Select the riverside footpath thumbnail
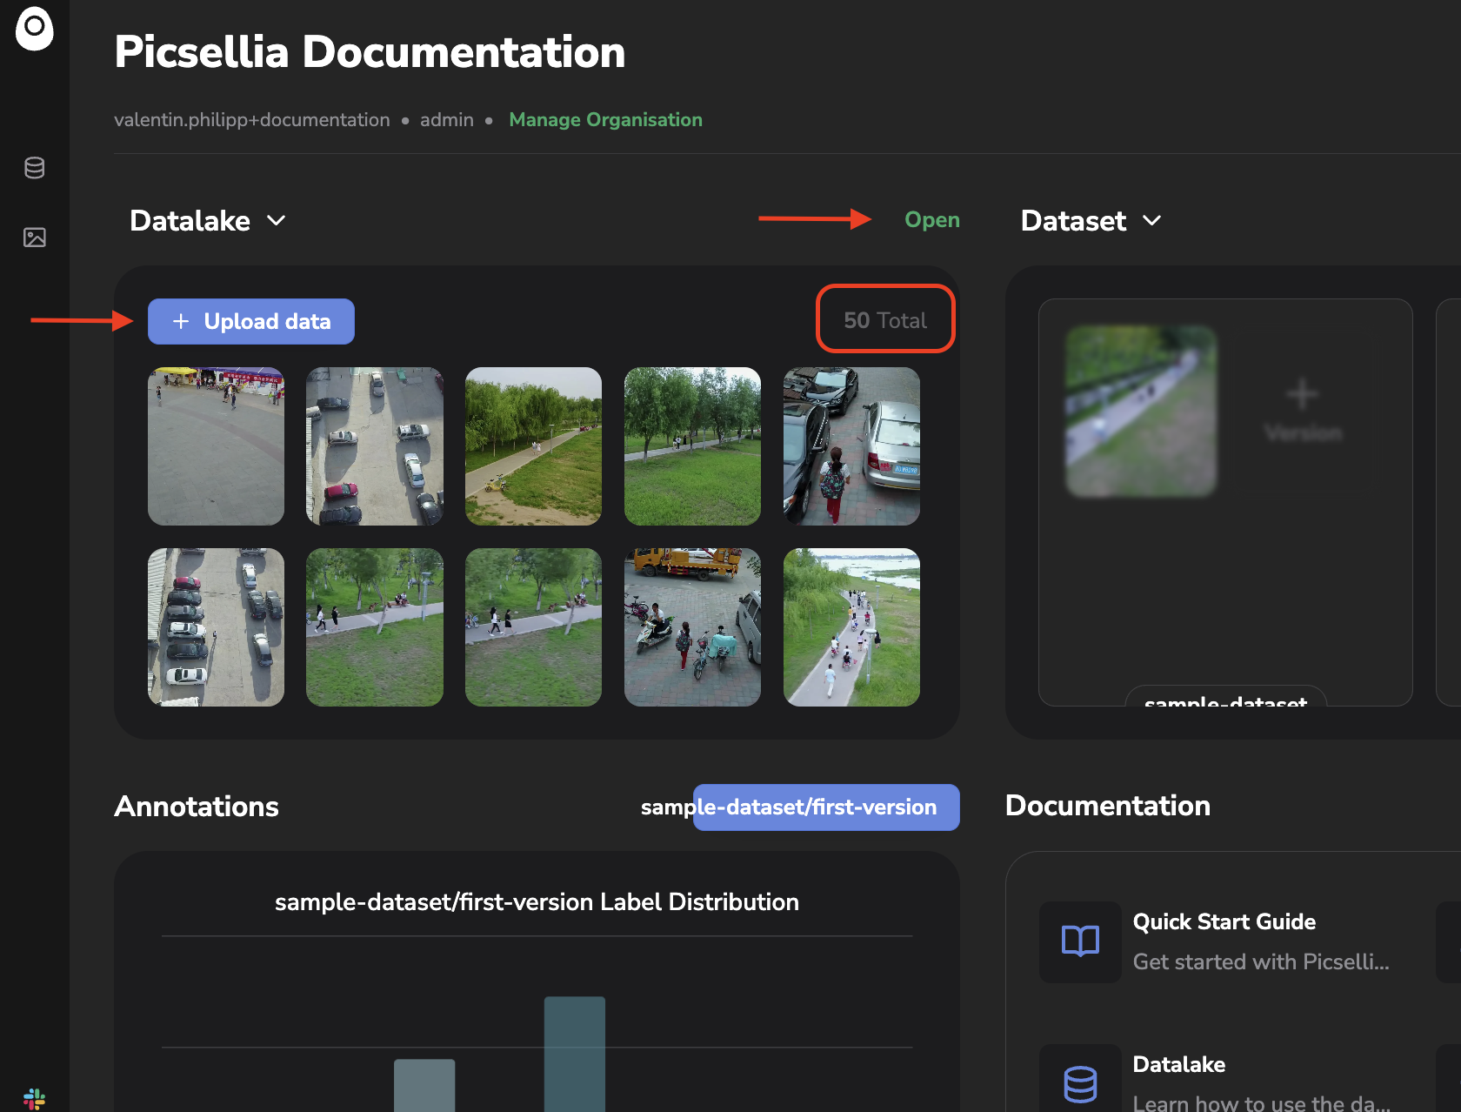Screen dimensions: 1461x1112 click(x=851, y=627)
